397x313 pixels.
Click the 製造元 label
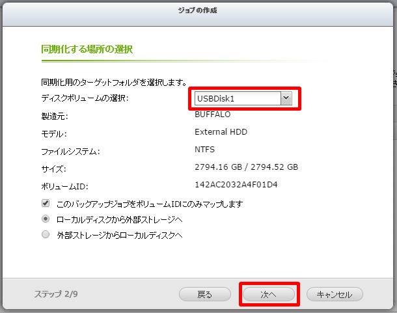[x=55, y=116]
